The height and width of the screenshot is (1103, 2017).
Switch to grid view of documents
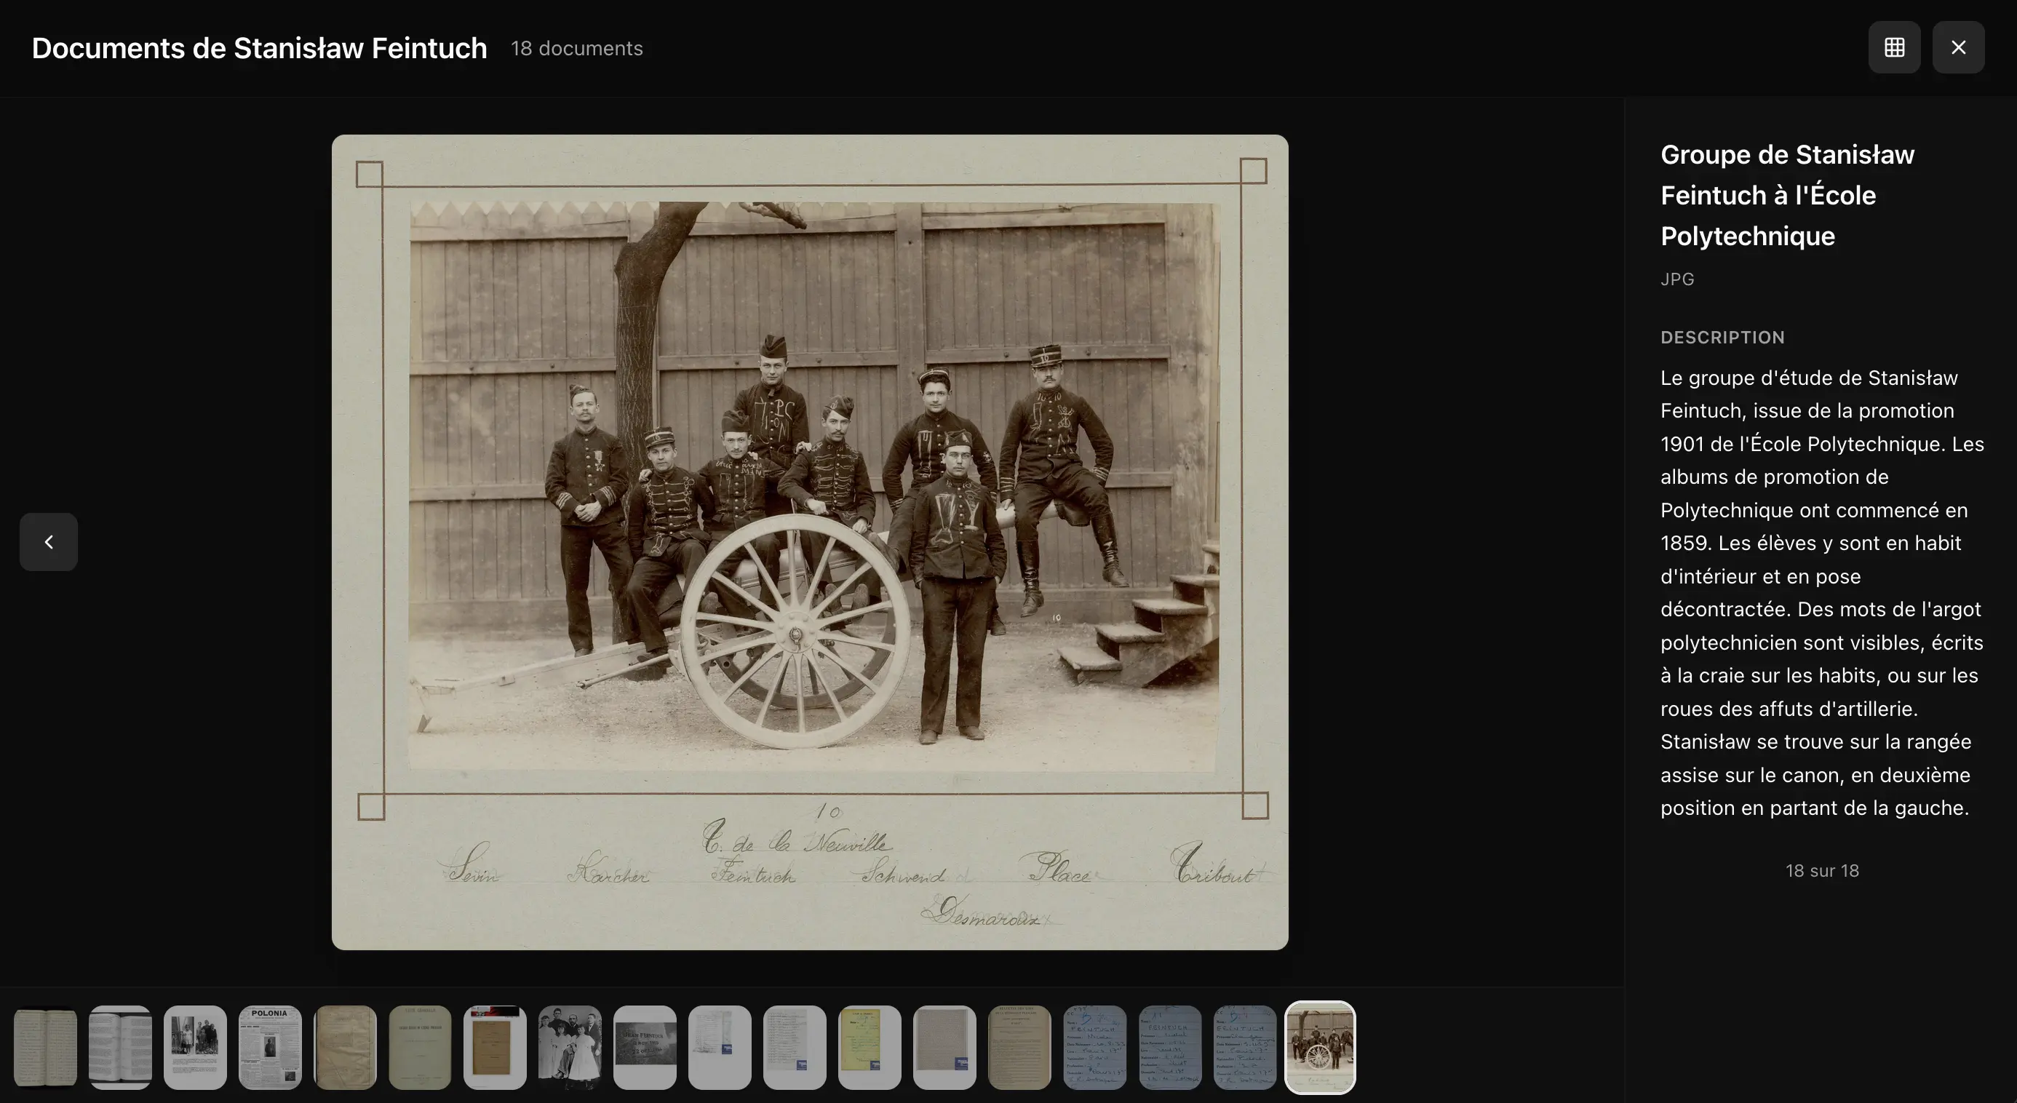click(x=1894, y=48)
